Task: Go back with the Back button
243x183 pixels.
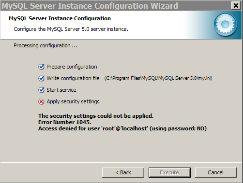Action: coord(123,172)
